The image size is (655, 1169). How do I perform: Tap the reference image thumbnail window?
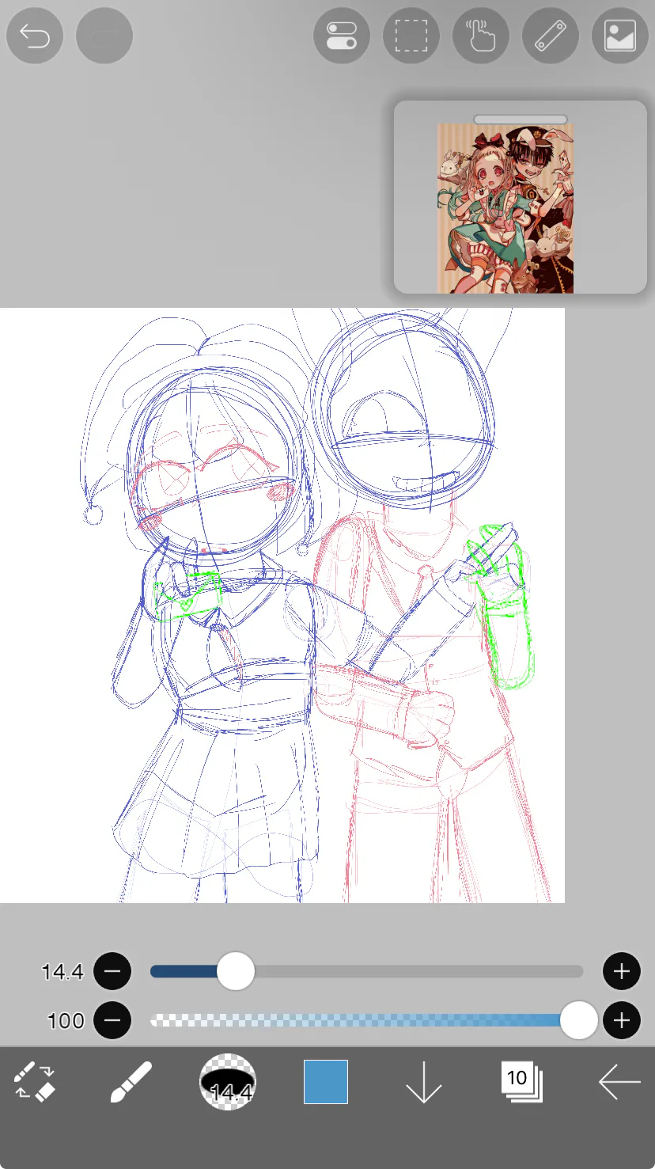click(521, 197)
